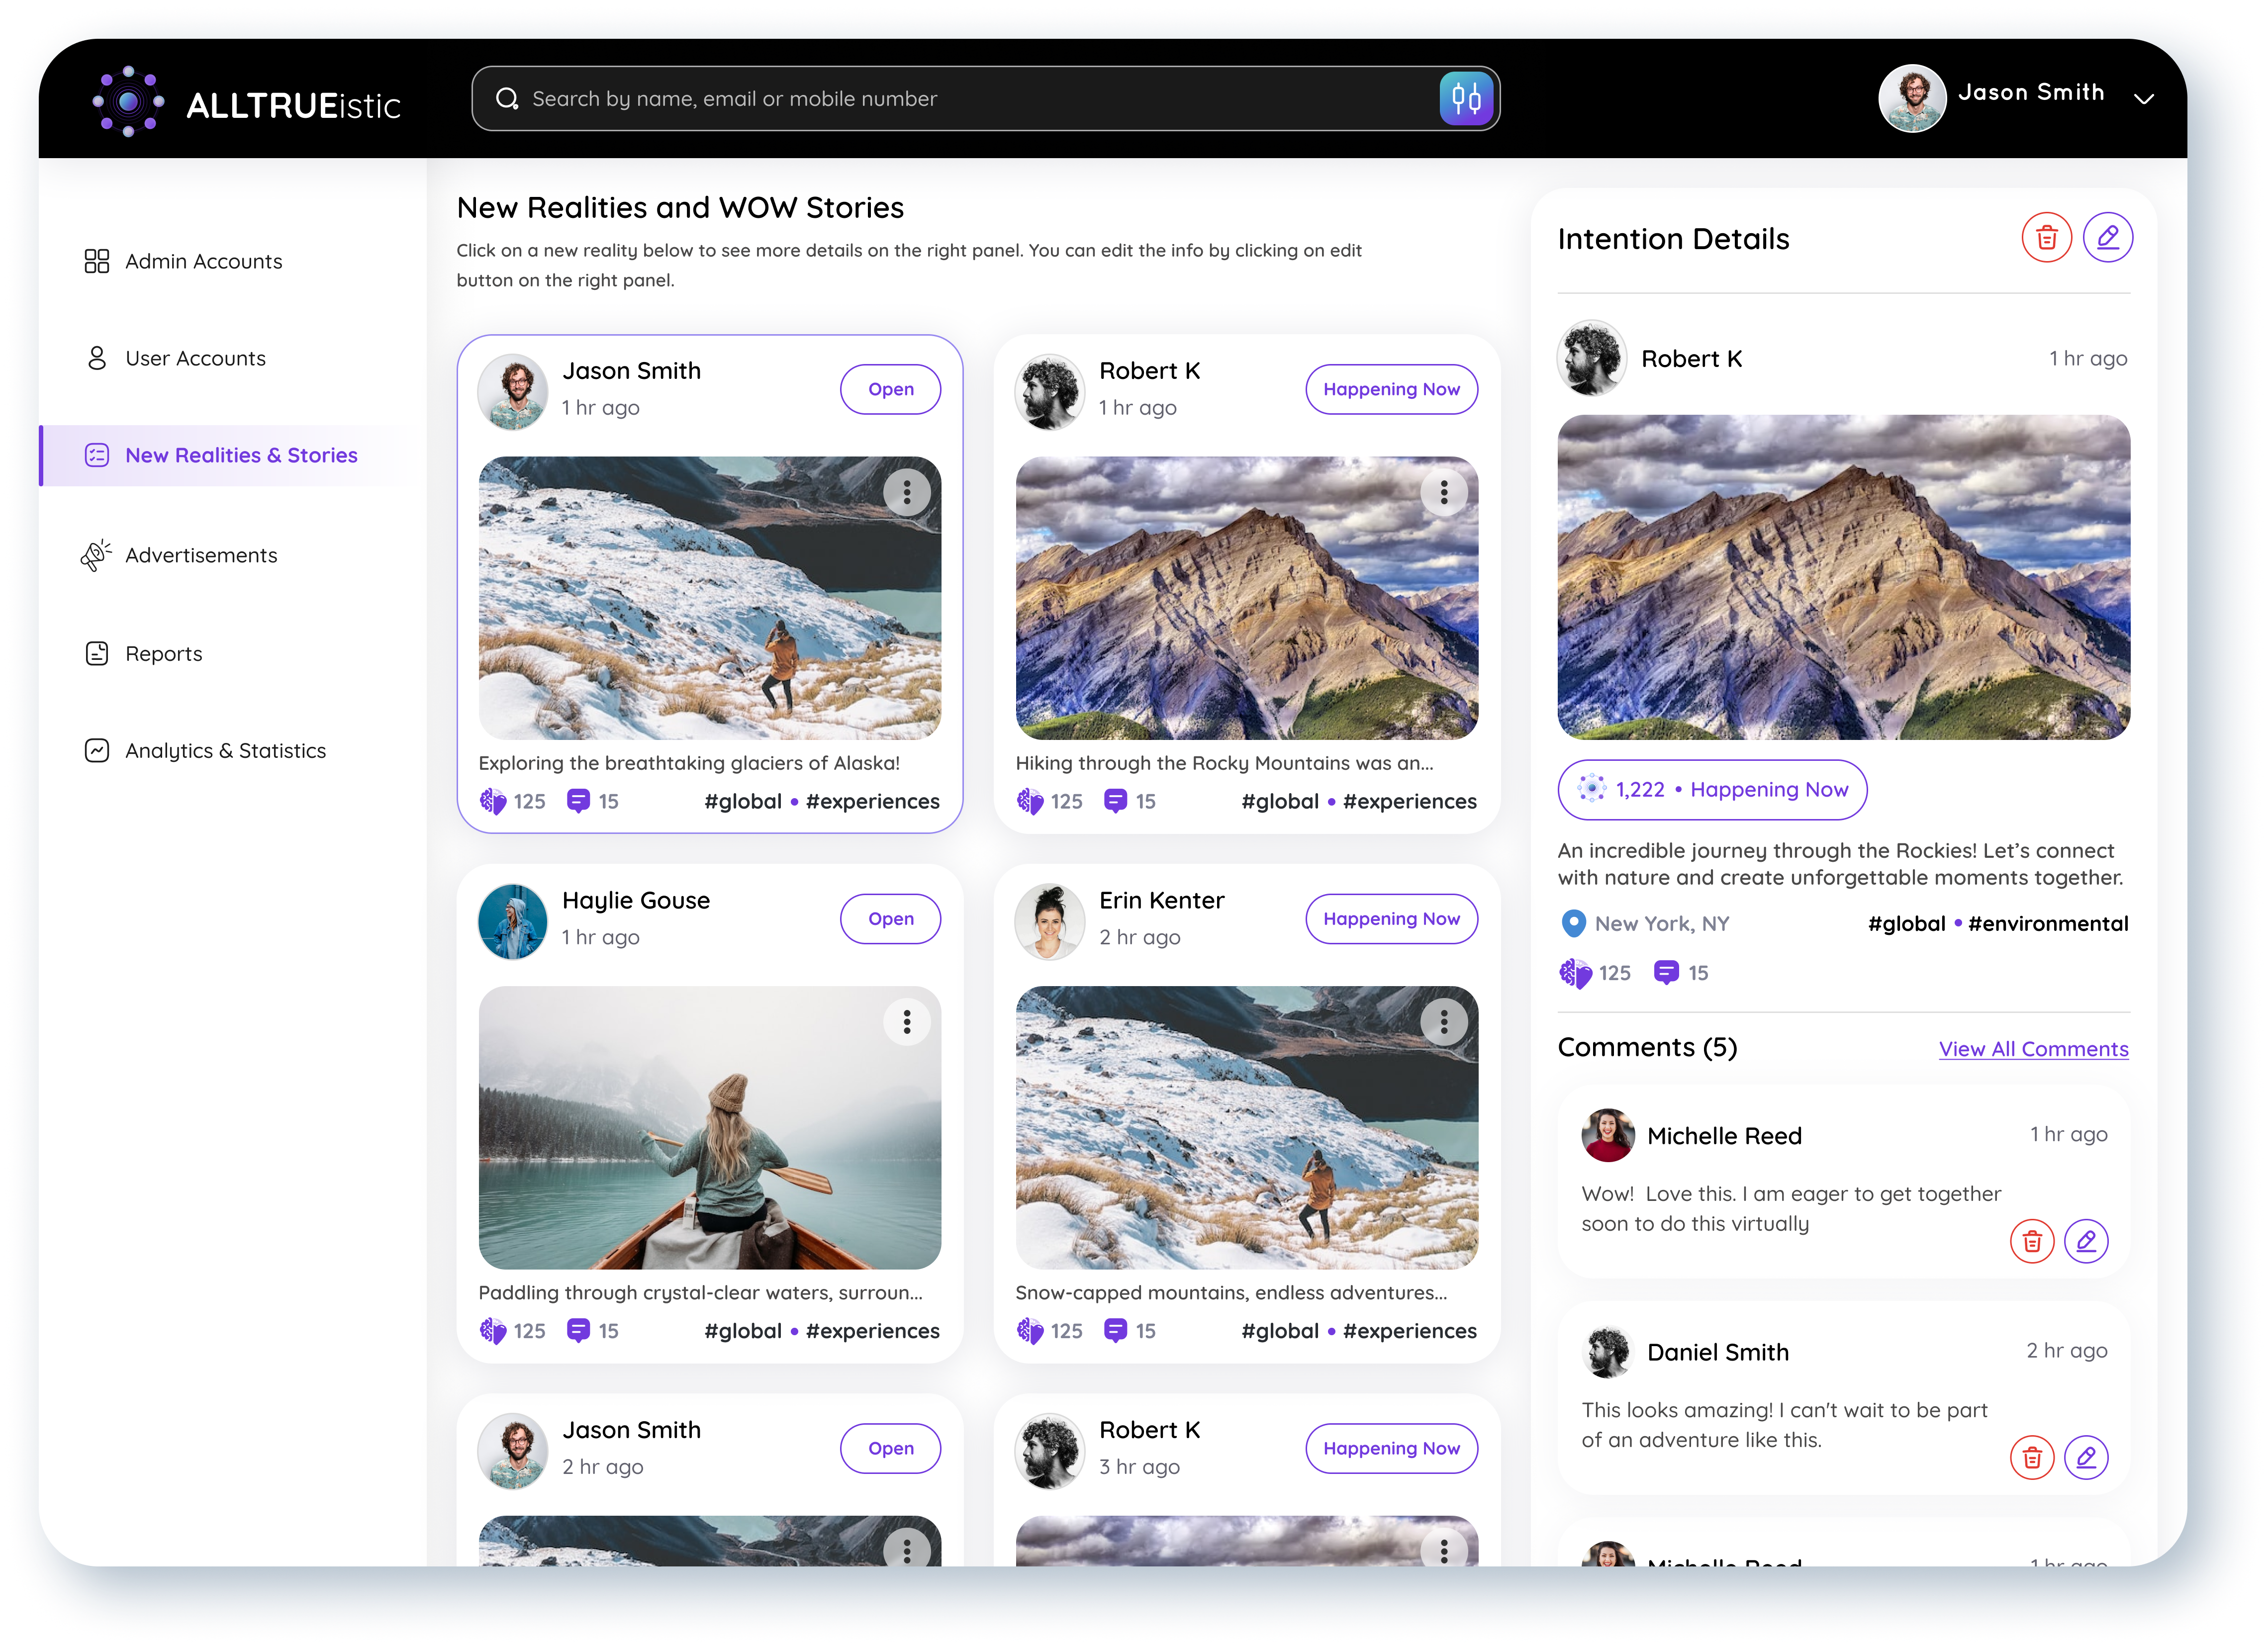
Task: Open three-dot menu on Haylie Gouse's canoe image
Action: [x=906, y=1021]
